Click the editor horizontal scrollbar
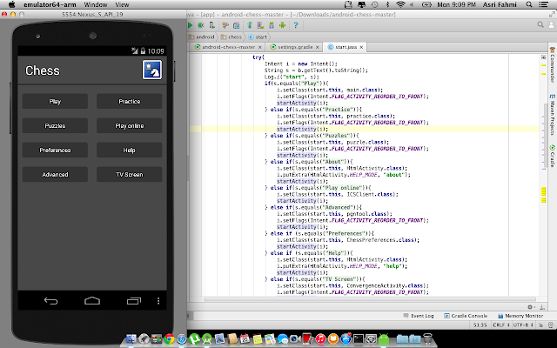This screenshot has height=348, width=557. pos(369,299)
